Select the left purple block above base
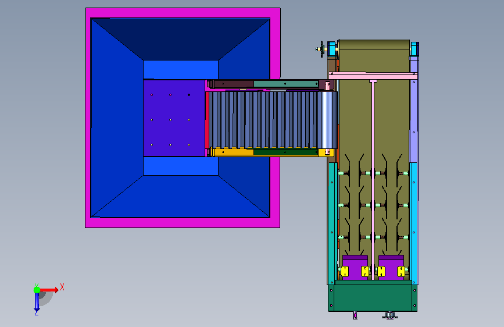 pyautogui.click(x=355, y=268)
